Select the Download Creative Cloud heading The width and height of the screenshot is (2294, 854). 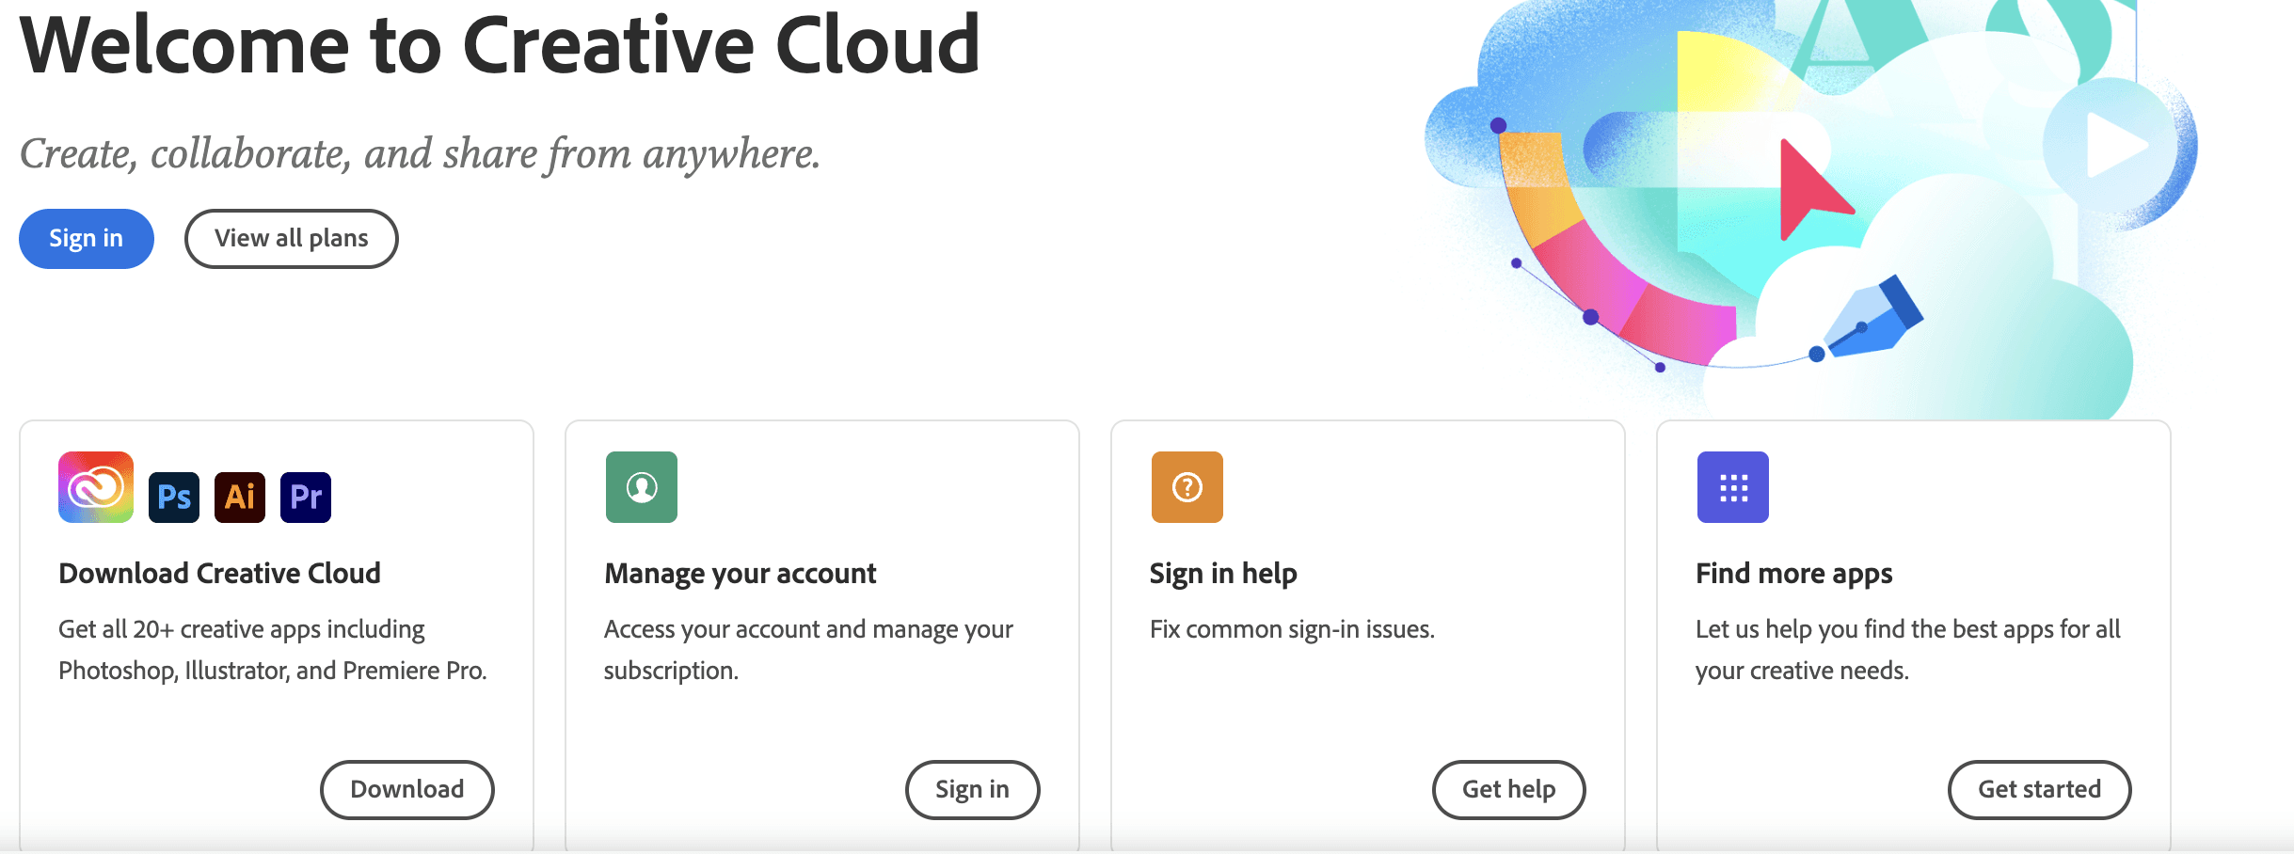219,574
